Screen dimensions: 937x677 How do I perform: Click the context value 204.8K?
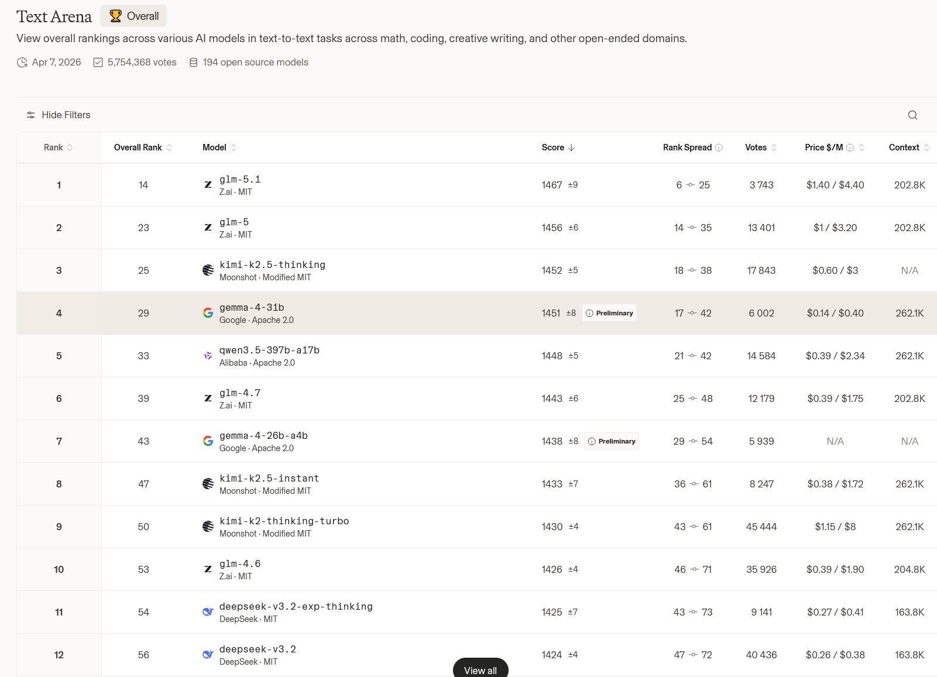[x=909, y=569]
